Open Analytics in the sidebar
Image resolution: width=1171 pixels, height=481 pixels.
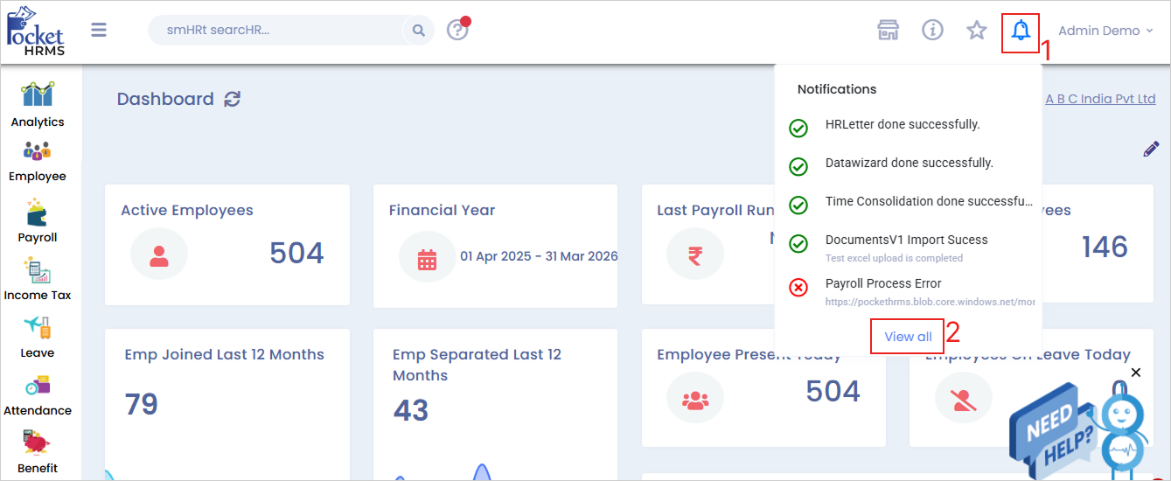point(38,105)
